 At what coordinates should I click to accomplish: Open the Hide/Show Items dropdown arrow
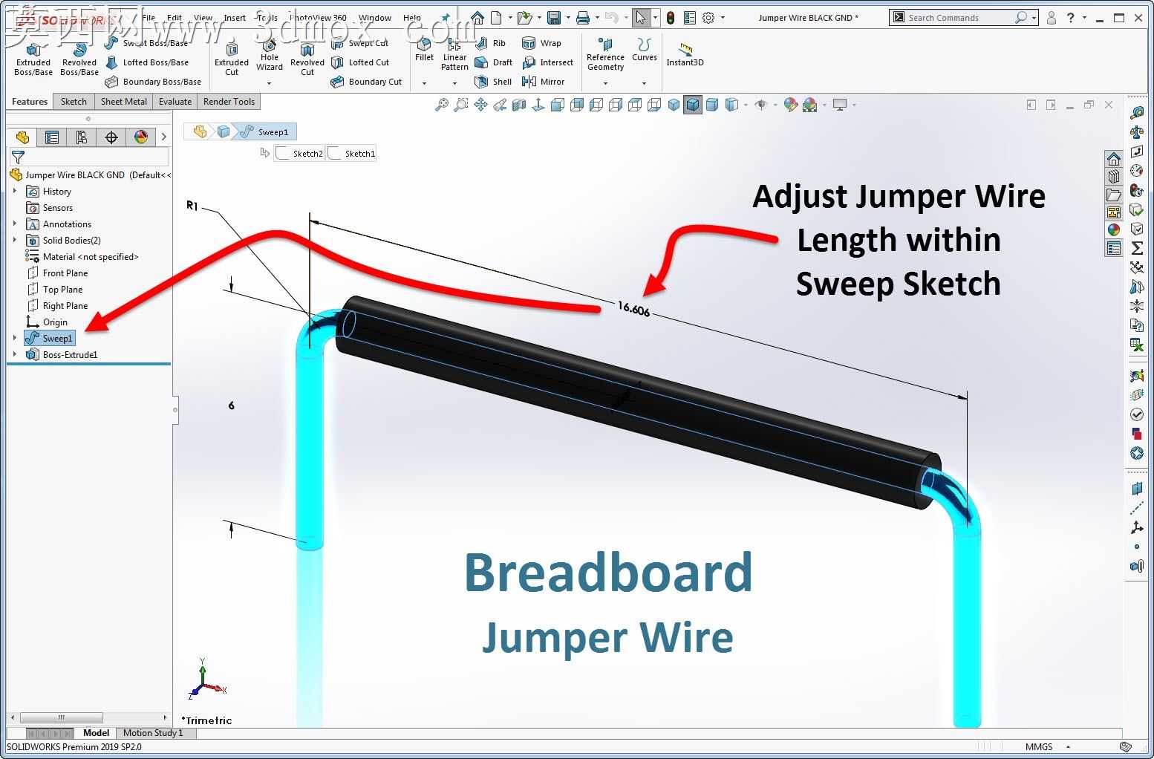[775, 105]
